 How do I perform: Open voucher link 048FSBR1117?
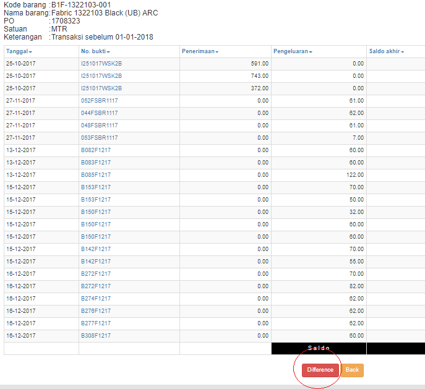(x=100, y=126)
